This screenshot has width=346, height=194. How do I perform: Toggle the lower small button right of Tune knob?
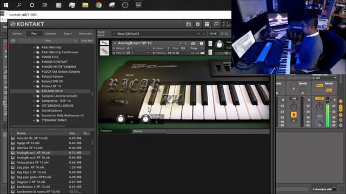point(210,52)
